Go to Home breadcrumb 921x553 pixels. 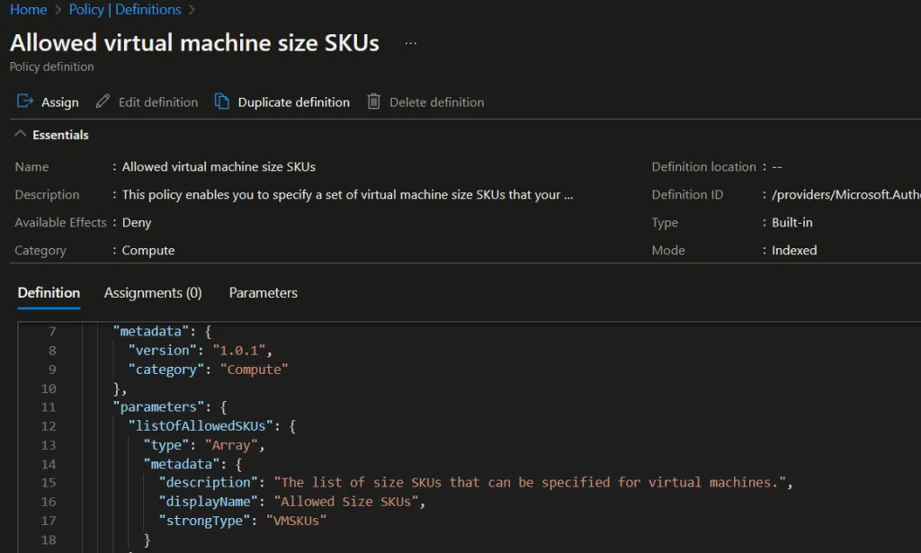tap(28, 9)
